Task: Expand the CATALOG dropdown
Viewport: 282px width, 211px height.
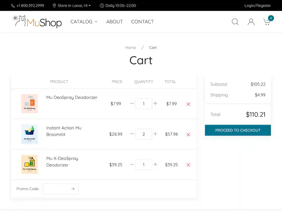Action: tap(84, 22)
